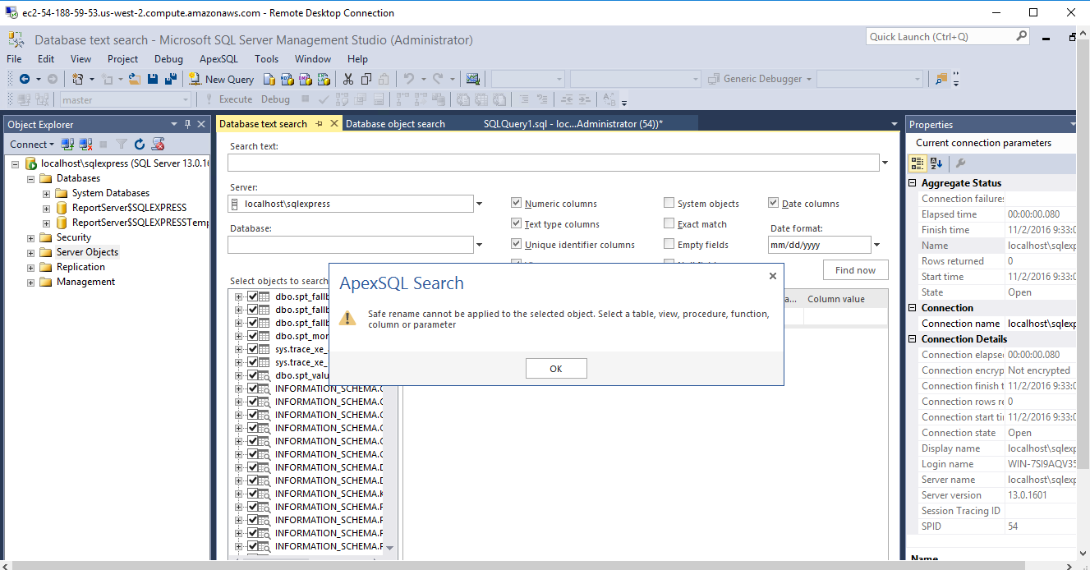Click the Disconnect icon in Object Explorer

[85, 145]
